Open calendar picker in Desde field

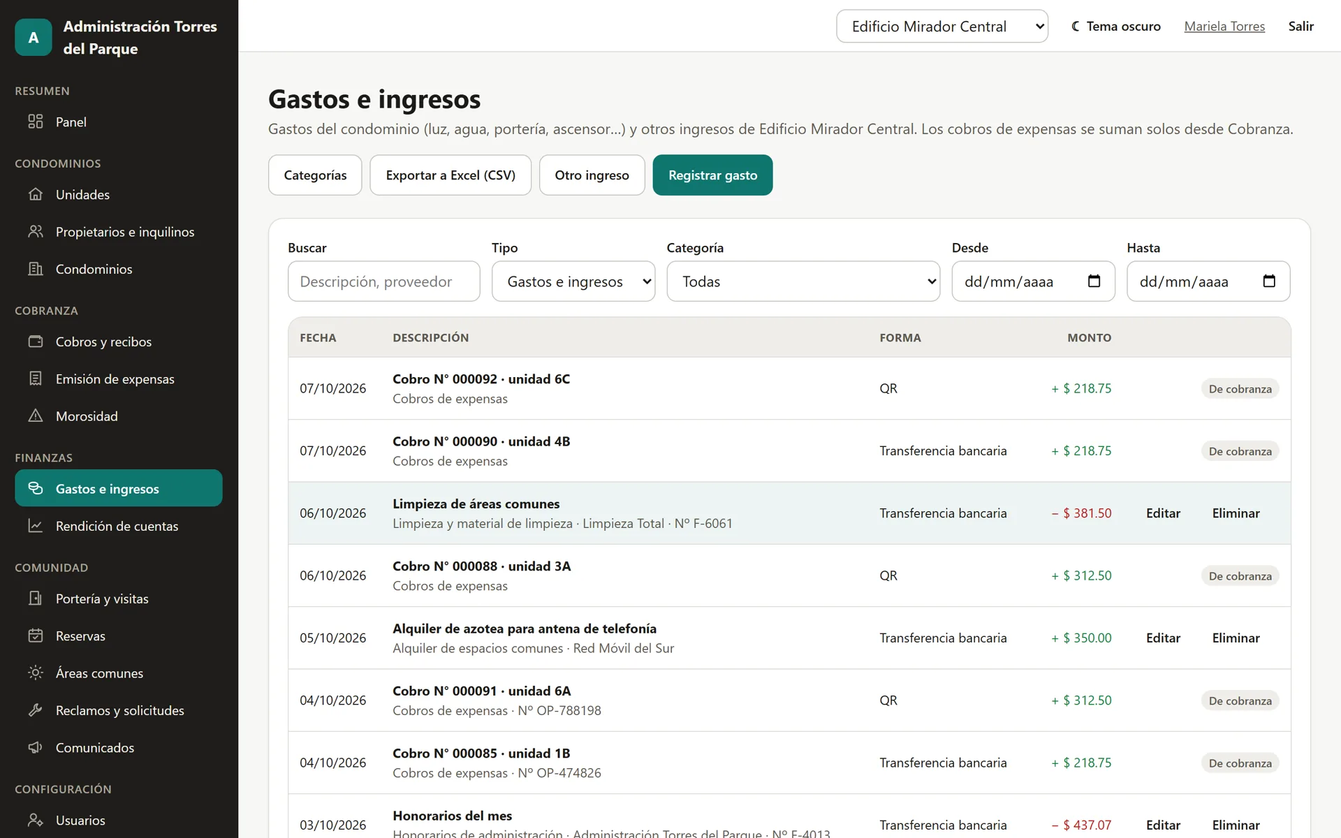tap(1094, 281)
